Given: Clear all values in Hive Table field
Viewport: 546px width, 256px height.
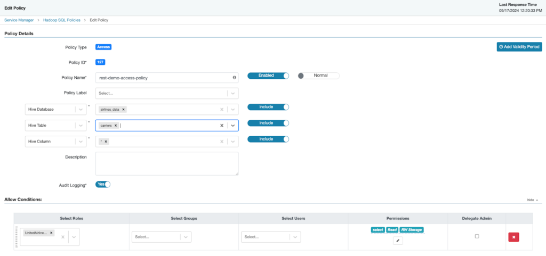Looking at the screenshot, I should tap(222, 126).
